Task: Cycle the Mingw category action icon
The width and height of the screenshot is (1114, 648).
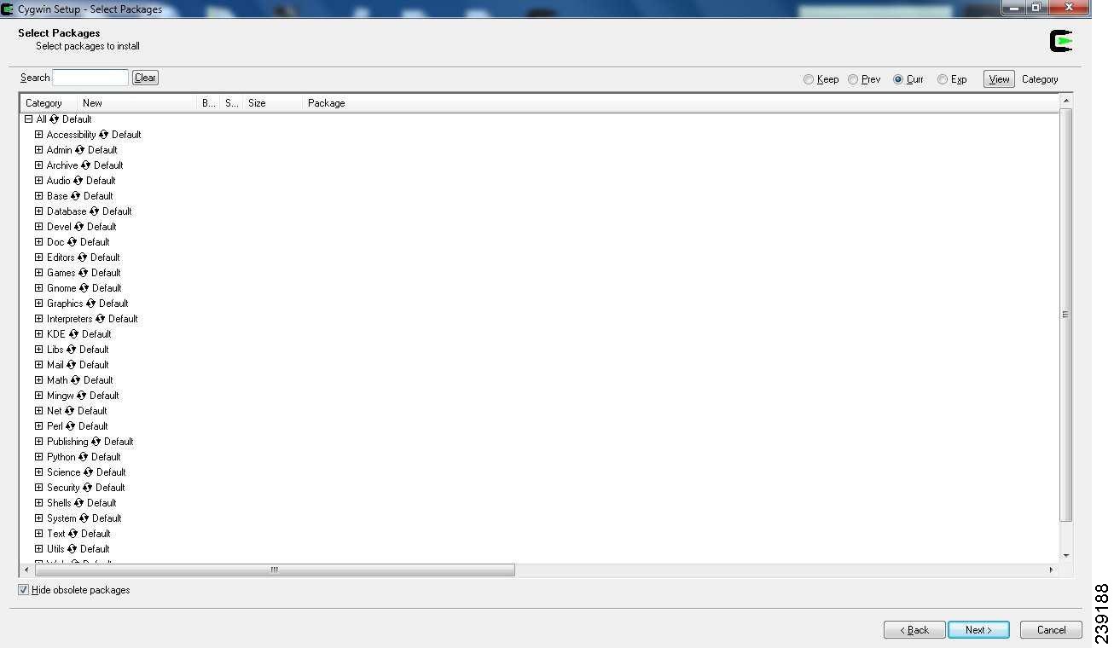Action: click(x=82, y=396)
